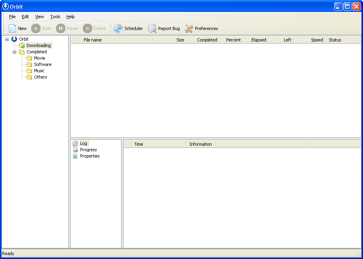This screenshot has width=363, height=259.
Task: Click the Log page icon
Action: click(x=75, y=144)
